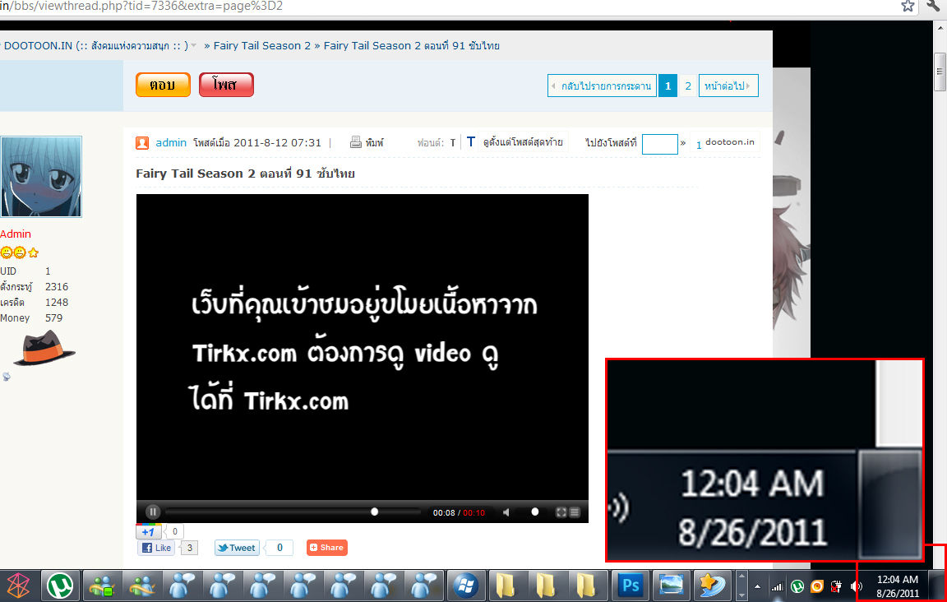Screen dimensions: 947x602
Task: Open system volume tray icon
Action: pyautogui.click(x=856, y=586)
